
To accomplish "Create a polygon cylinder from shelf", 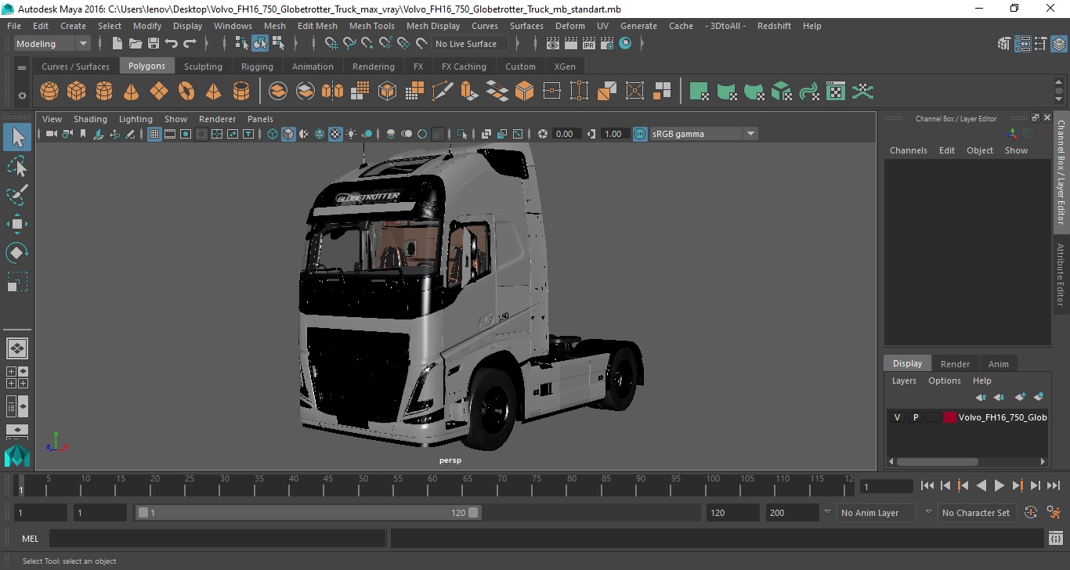I will (x=104, y=92).
